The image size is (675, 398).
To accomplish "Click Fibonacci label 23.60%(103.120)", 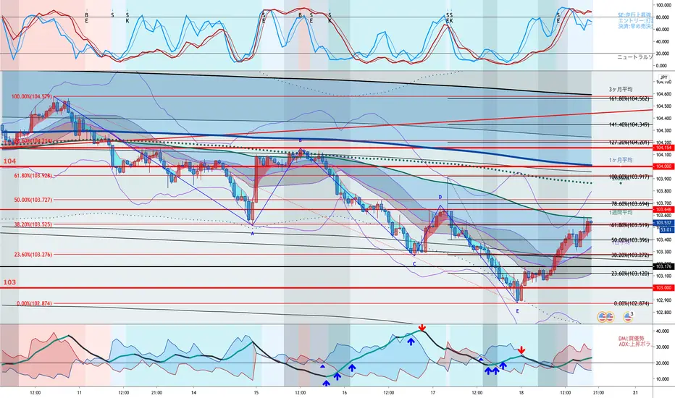I will [x=630, y=274].
